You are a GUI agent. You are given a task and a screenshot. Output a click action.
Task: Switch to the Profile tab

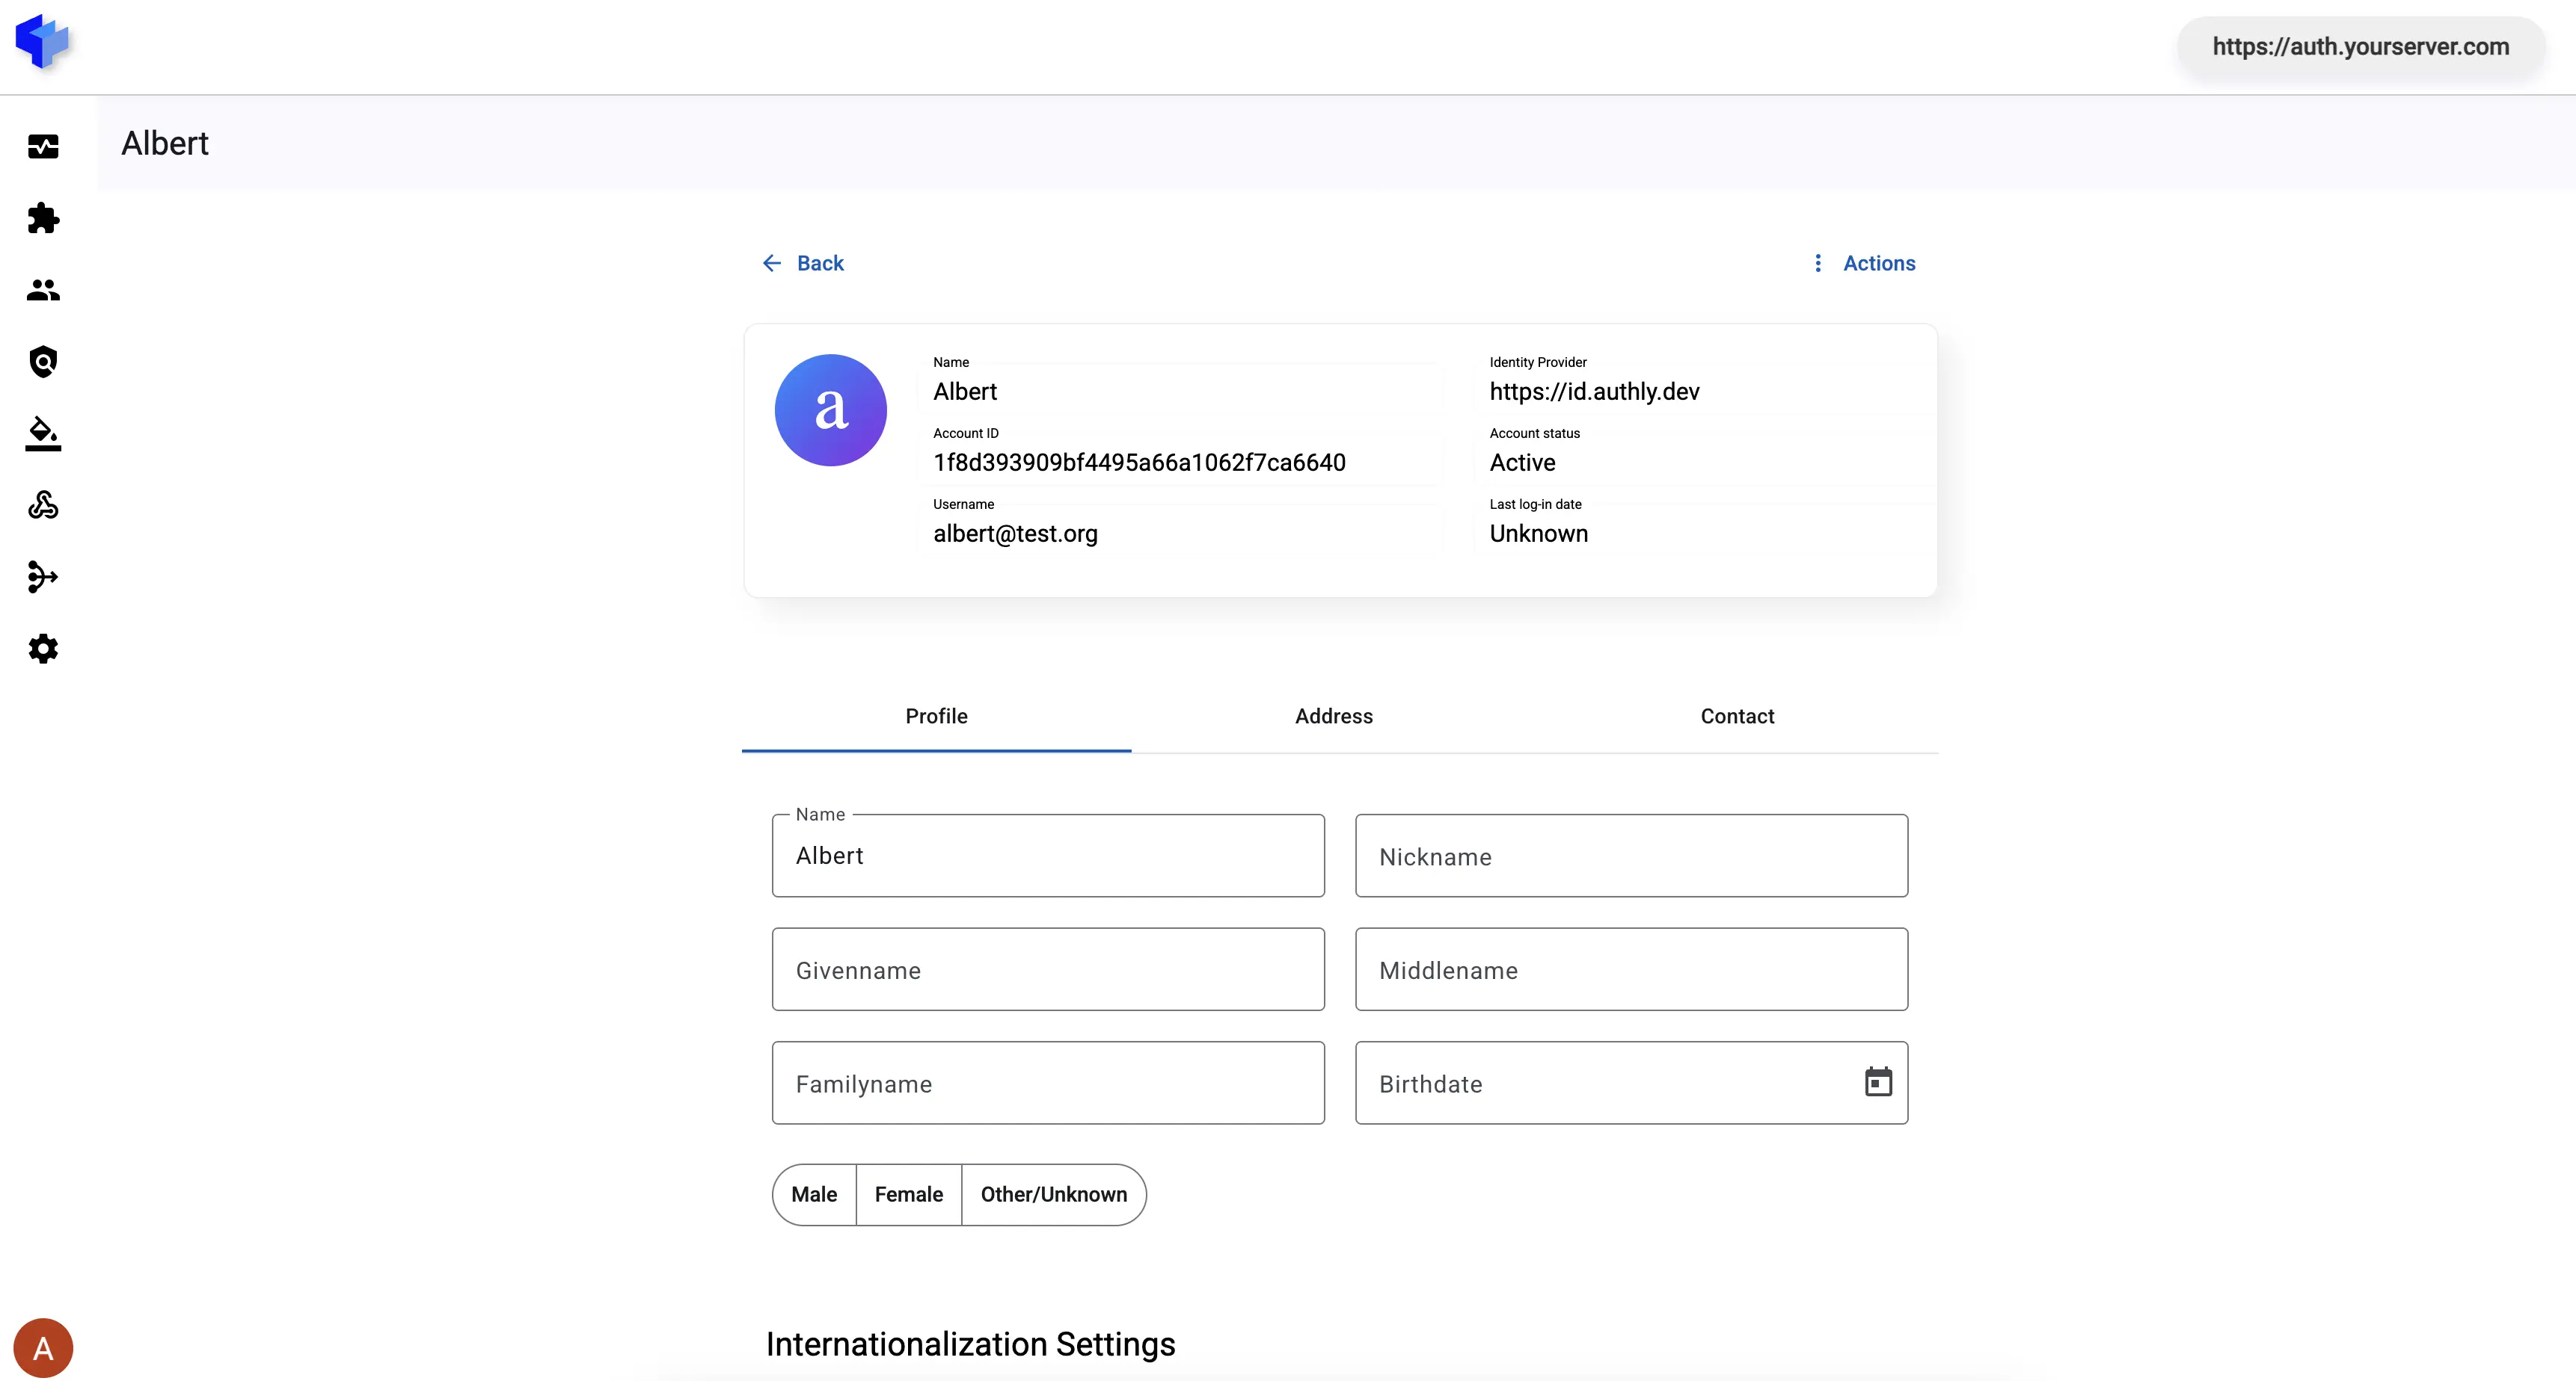click(x=936, y=717)
